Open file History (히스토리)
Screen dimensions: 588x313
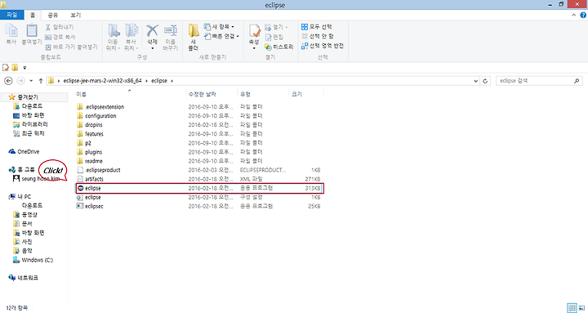click(x=279, y=47)
